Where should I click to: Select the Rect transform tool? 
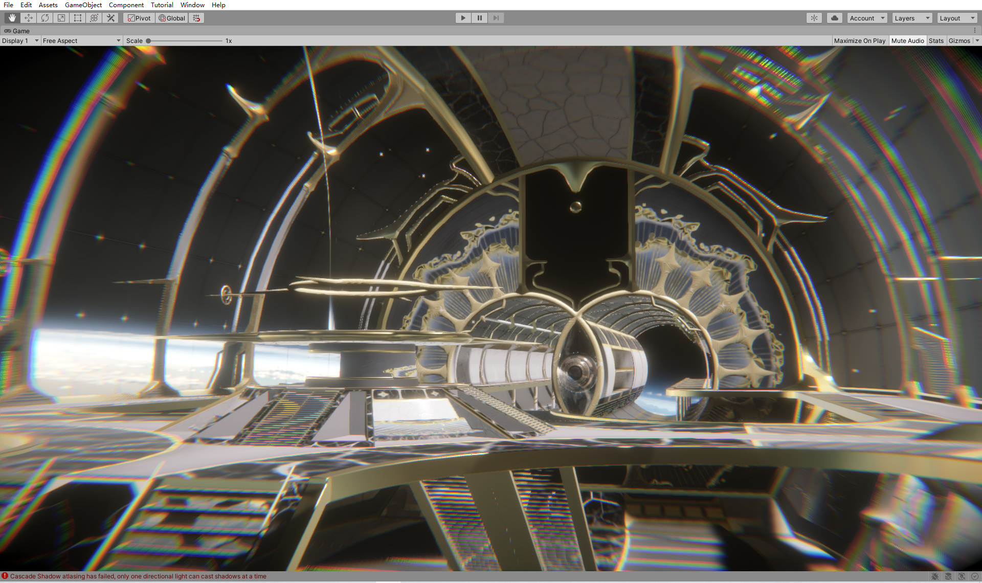point(78,18)
